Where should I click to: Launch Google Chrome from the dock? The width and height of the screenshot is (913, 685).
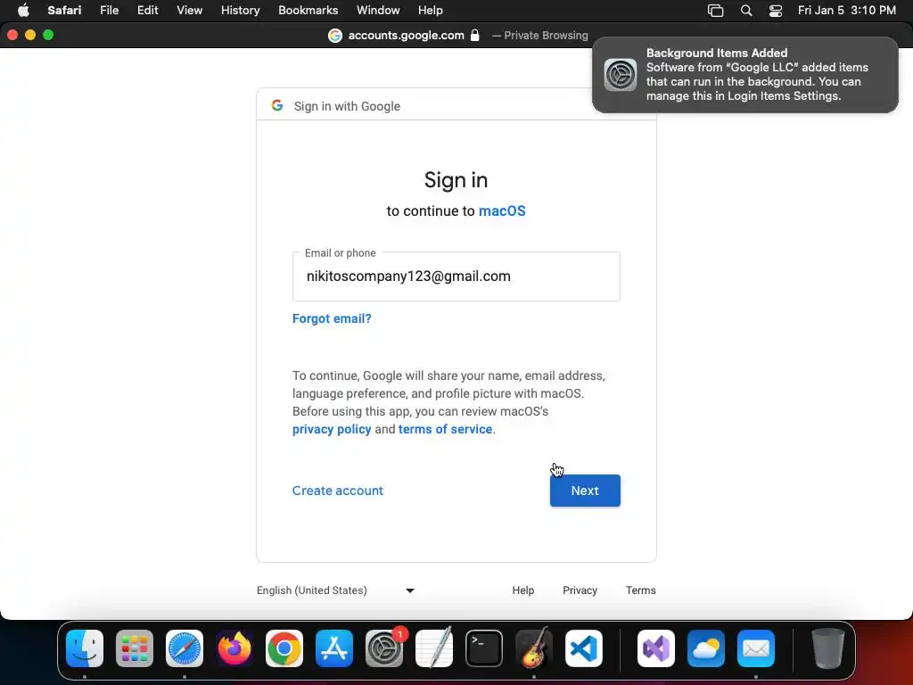click(x=284, y=648)
